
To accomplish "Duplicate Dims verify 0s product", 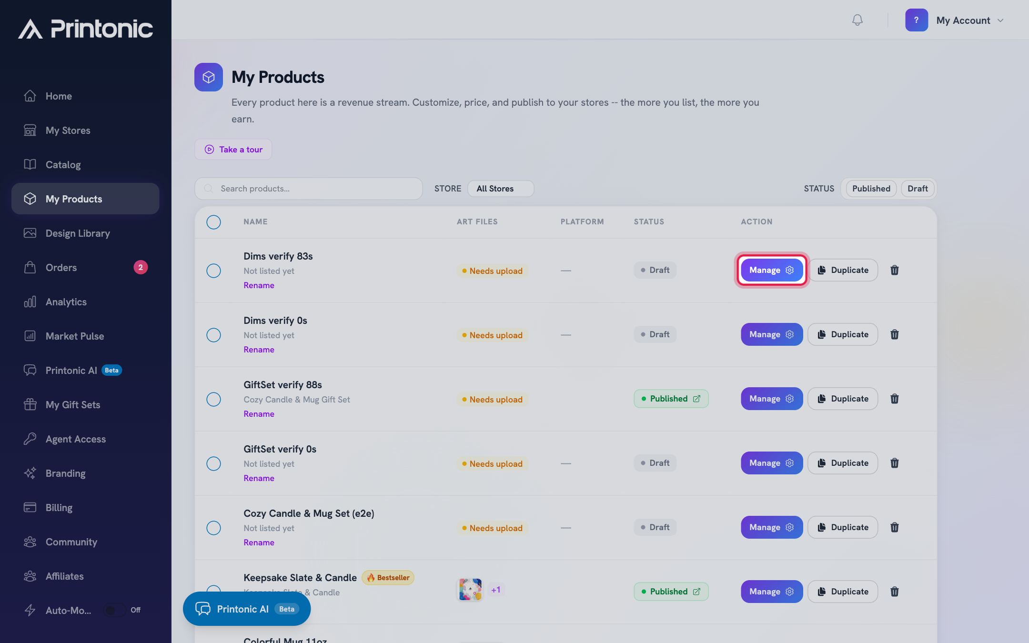I will 843,334.
